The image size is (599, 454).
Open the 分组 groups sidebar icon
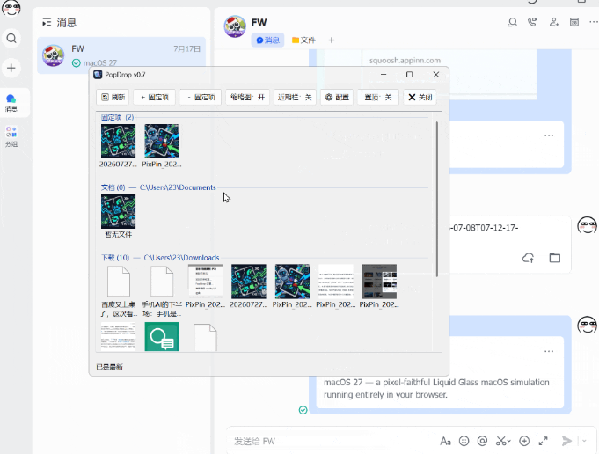coord(11,136)
